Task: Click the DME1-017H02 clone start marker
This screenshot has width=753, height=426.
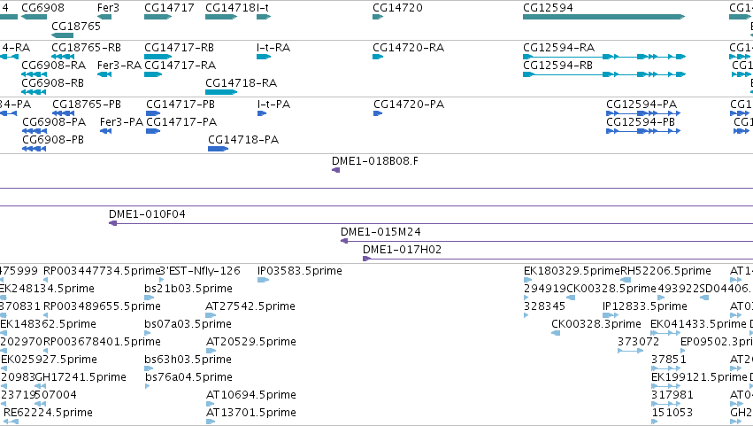Action: click(367, 259)
